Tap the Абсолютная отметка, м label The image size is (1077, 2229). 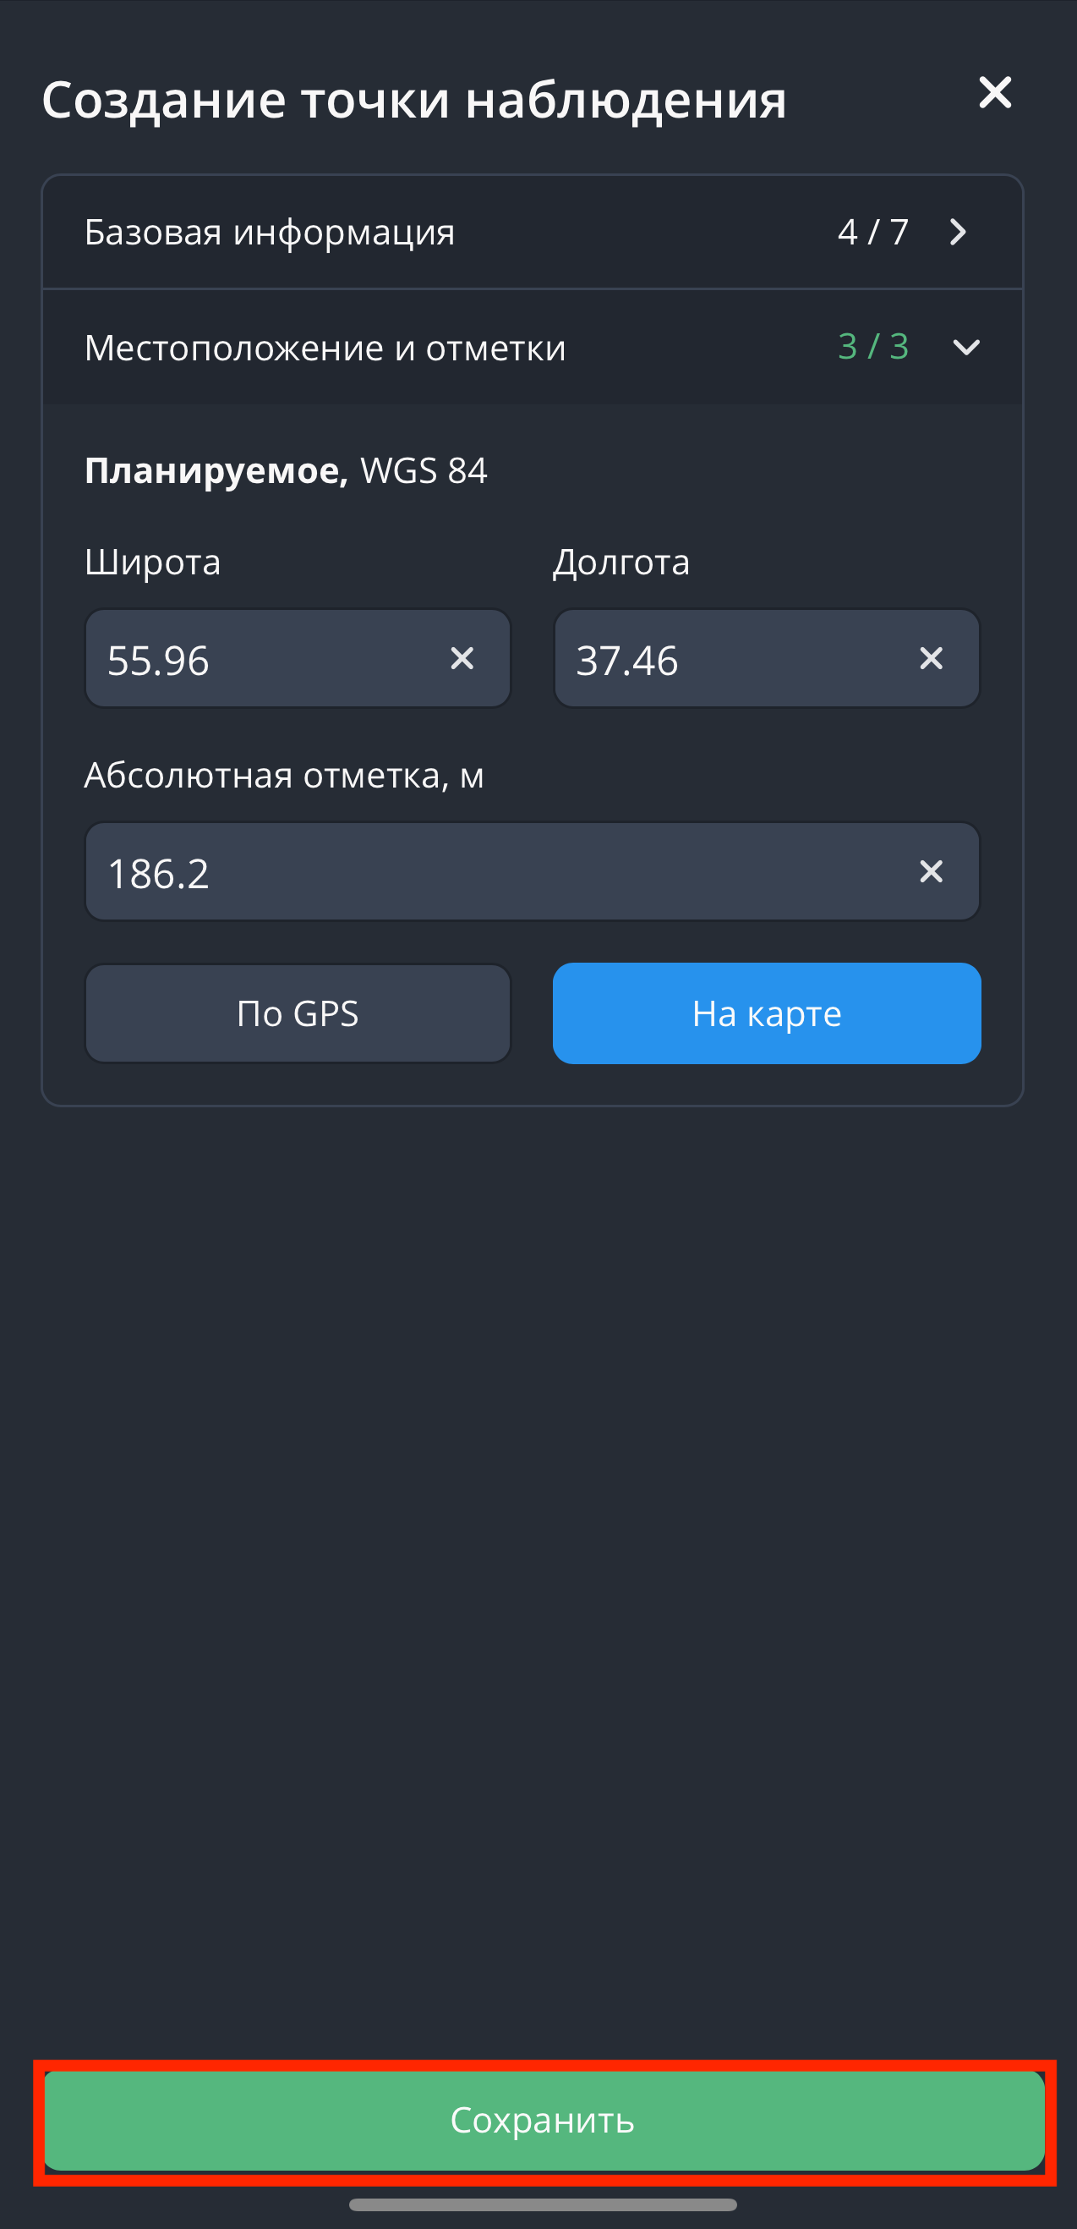coord(284,776)
